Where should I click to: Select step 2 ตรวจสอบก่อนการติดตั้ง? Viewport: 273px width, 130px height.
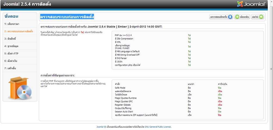pos(19,31)
